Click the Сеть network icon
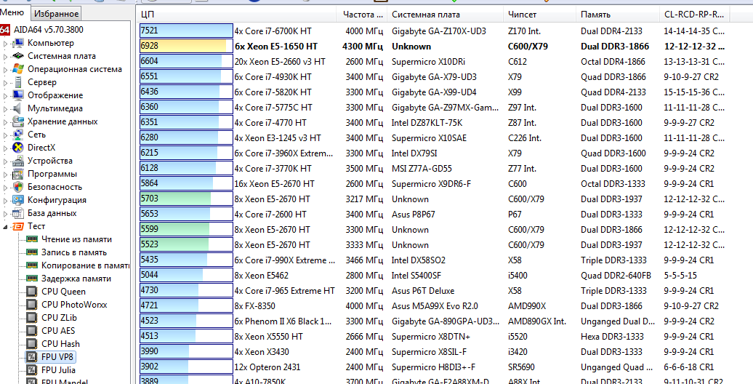This screenshot has height=384, width=753. (19, 135)
